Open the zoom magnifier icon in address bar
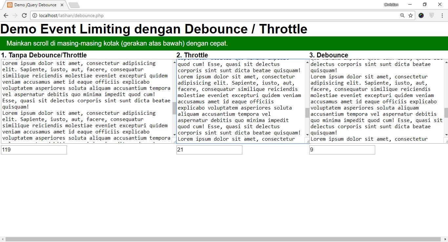Screen dimensions: 448x242 (402, 15)
